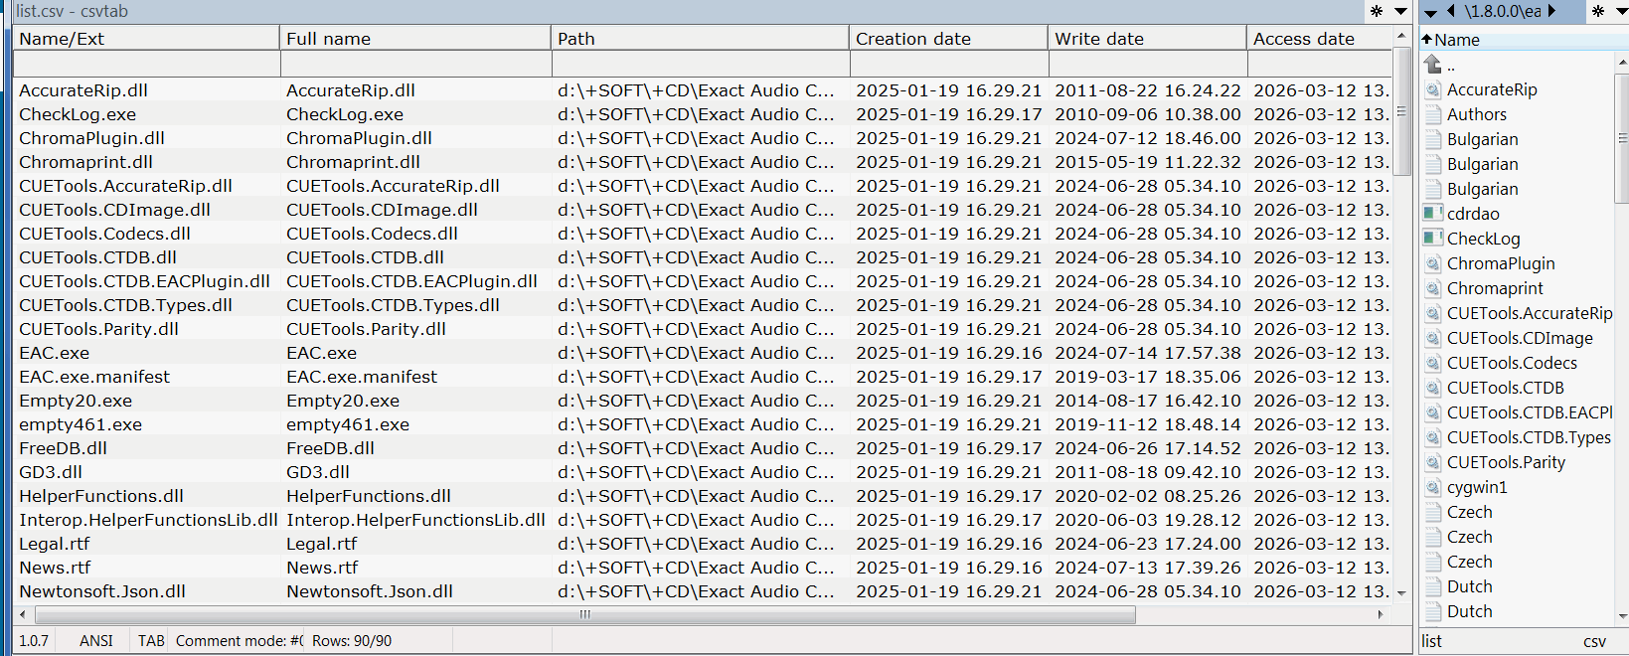The image size is (1629, 656).
Task: Go back with the left arrow before the path
Action: 1451,12
